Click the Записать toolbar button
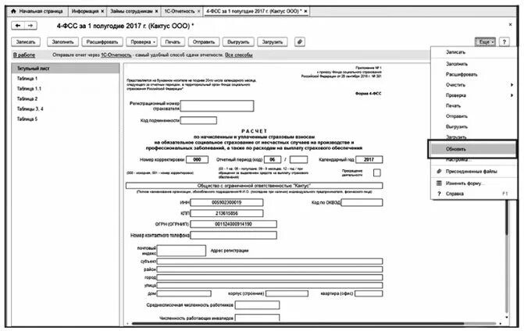This screenshot has height=331, width=524. coord(26,41)
